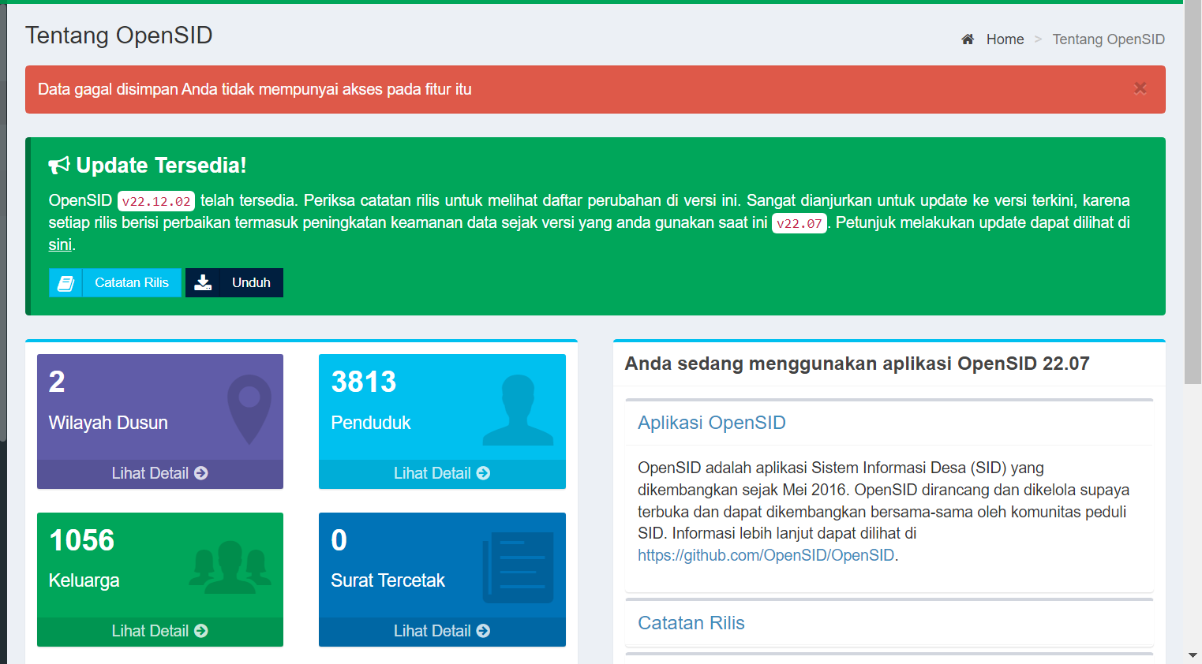Open Lihat Detail for Keluarga
The height and width of the screenshot is (664, 1202).
tap(160, 631)
